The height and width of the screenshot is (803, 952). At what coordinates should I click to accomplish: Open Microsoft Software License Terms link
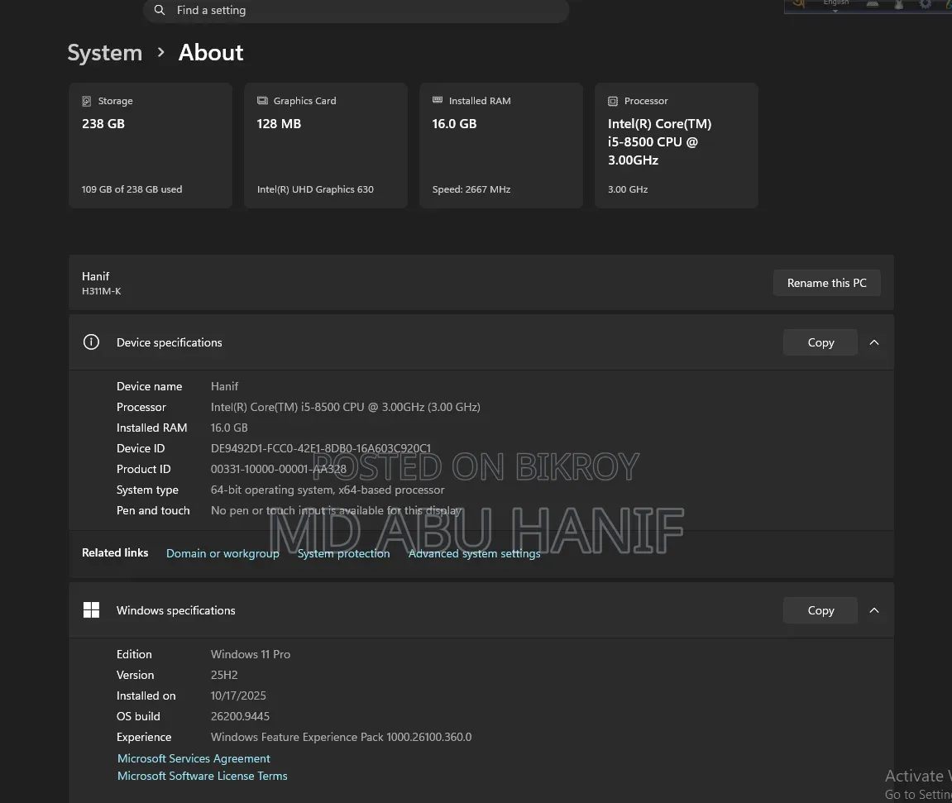point(202,776)
